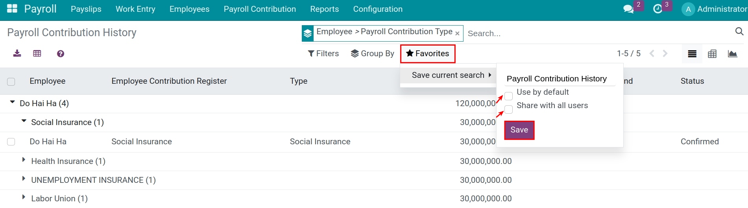This screenshot has height=208, width=748.
Task: Sort by Employee Contribution Register column
Action: pyautogui.click(x=169, y=81)
